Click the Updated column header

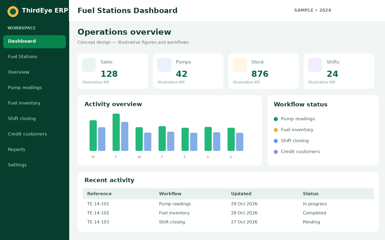click(241, 194)
